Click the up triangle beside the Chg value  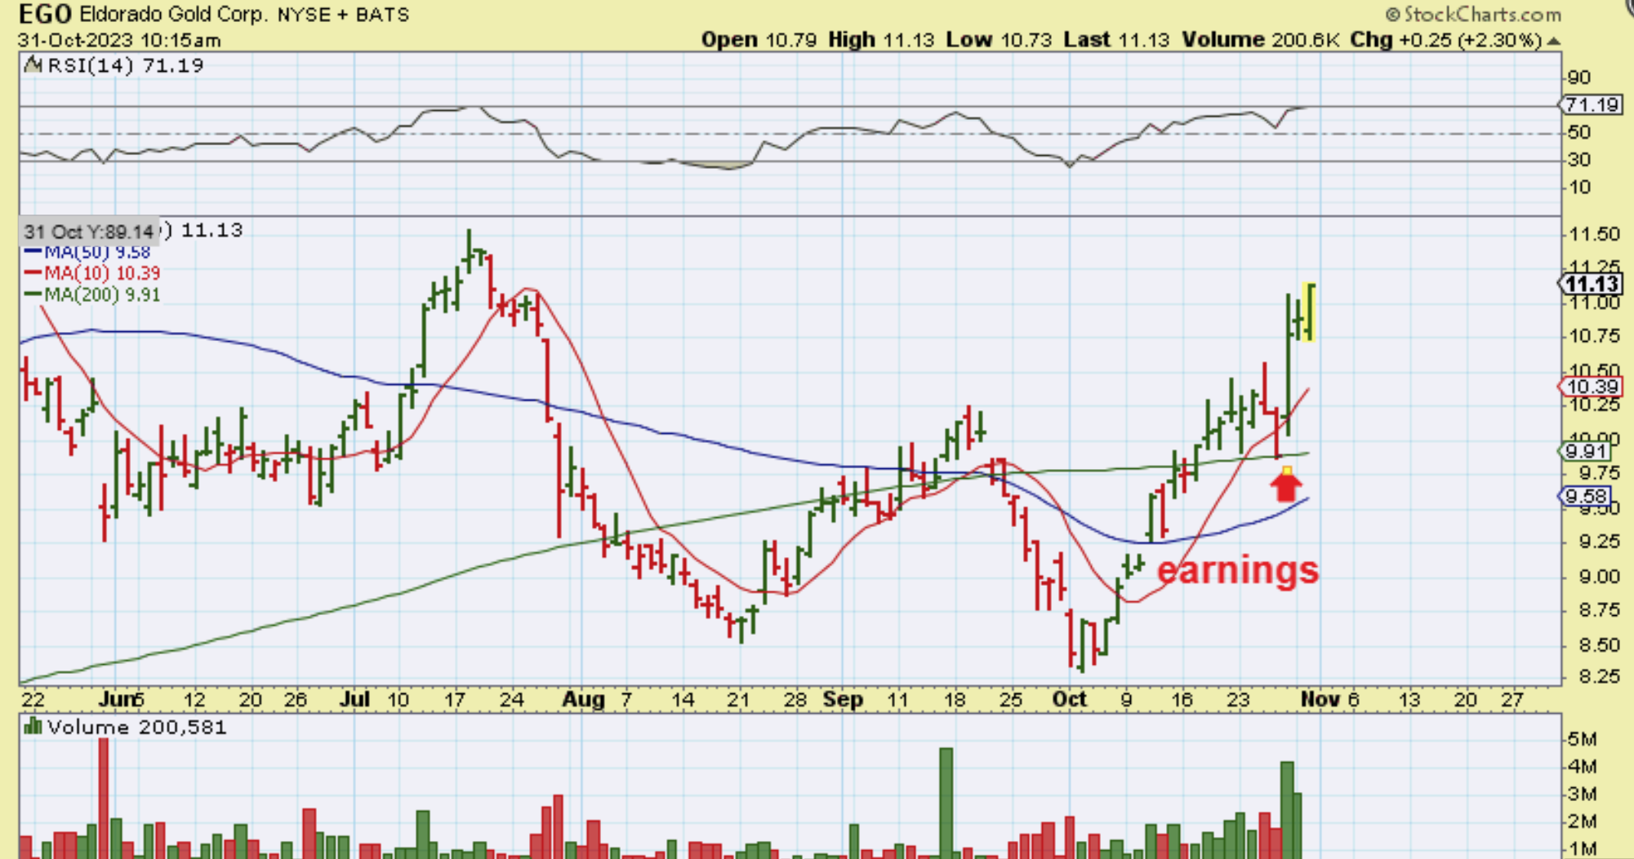1553,40
